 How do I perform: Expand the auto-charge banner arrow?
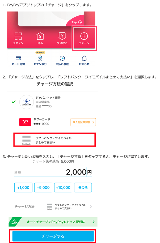pyautogui.click(x=94, y=222)
